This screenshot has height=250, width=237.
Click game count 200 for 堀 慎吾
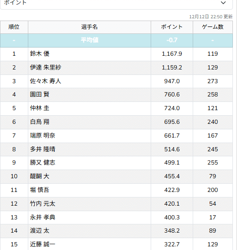click(213, 190)
